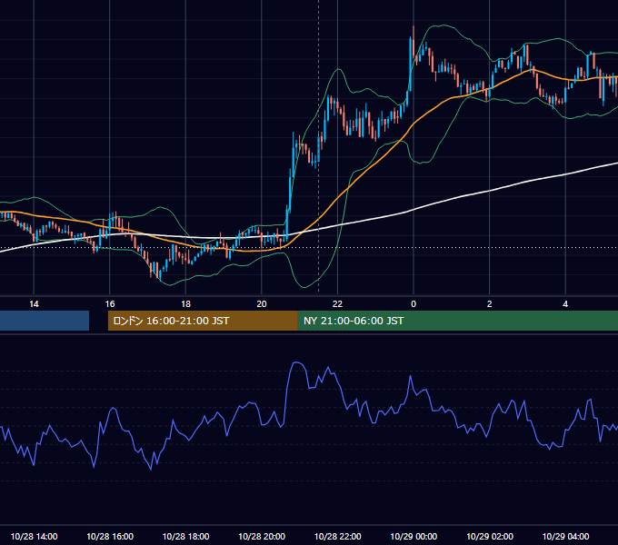Click the 10/28 14:00 time label

34,536
